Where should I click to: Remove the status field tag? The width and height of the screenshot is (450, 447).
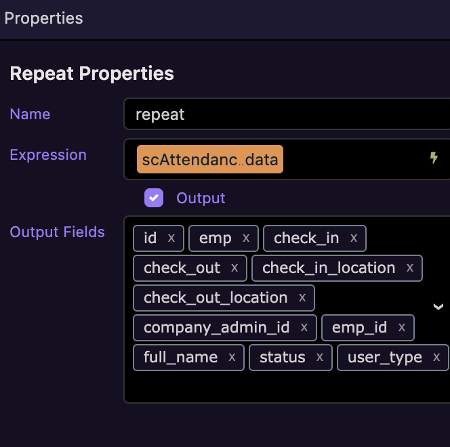320,358
